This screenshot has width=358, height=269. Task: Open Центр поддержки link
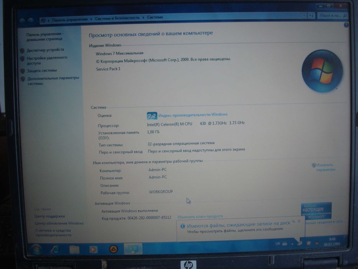coord(49,216)
